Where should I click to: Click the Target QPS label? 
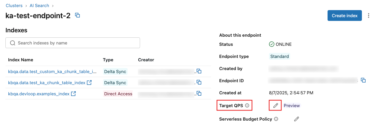tap(231, 106)
